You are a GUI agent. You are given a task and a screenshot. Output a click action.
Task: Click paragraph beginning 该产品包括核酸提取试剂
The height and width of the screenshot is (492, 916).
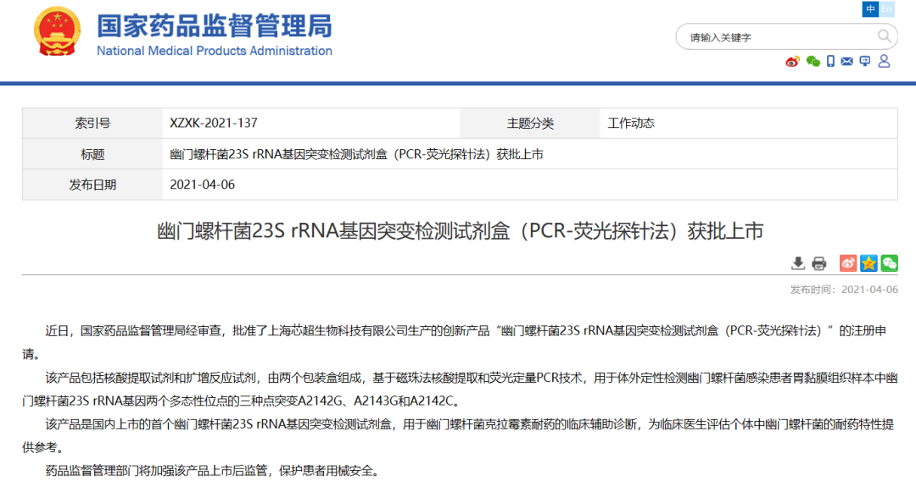(x=460, y=390)
